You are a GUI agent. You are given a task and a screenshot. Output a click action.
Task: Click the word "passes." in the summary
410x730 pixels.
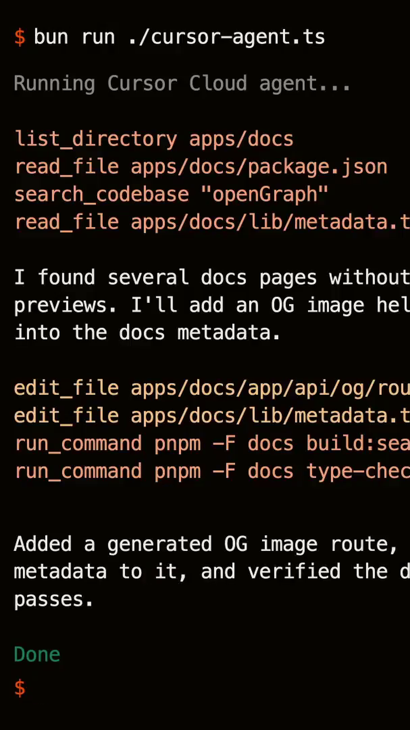point(53,600)
